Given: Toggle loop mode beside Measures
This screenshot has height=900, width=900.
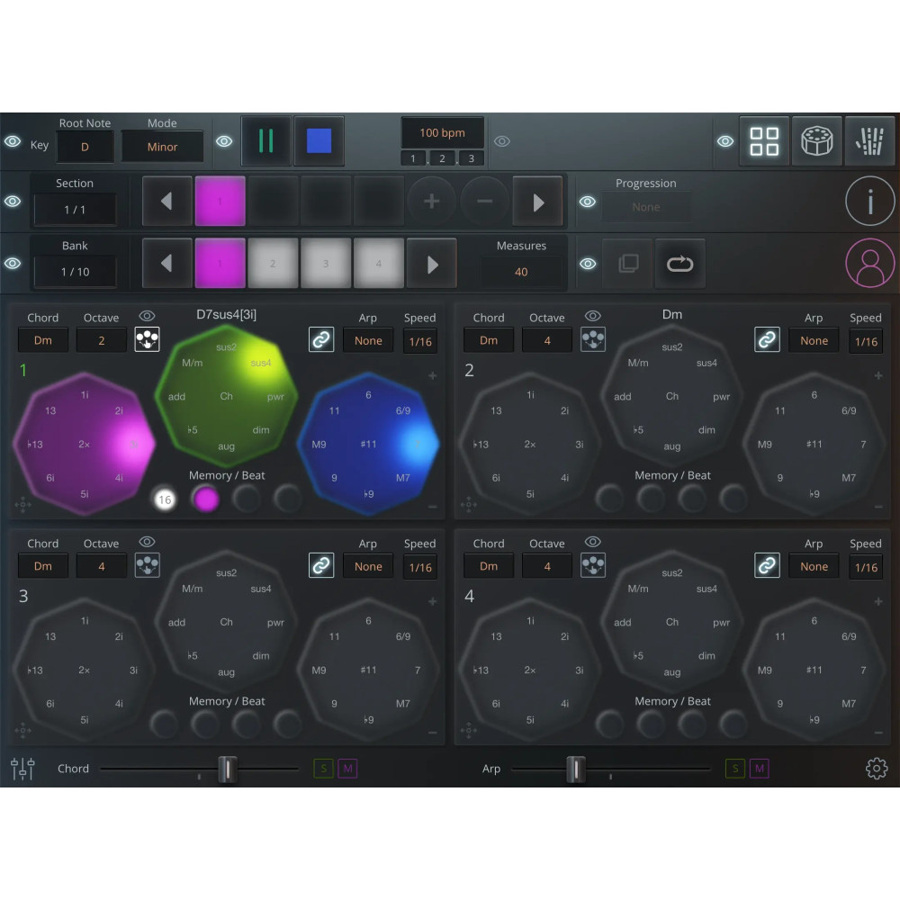Looking at the screenshot, I should (x=680, y=263).
